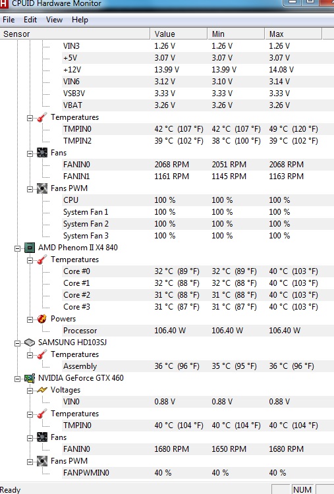
Task: Click the GPU Voltages lightning icon
Action: (42, 390)
